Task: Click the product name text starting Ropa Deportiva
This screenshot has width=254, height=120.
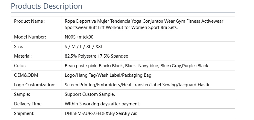Action: coord(144,24)
